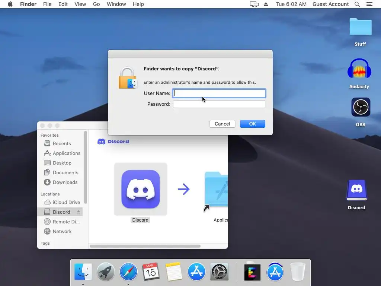The image size is (381, 286).
Task: Open the Go menu
Action: [96, 4]
